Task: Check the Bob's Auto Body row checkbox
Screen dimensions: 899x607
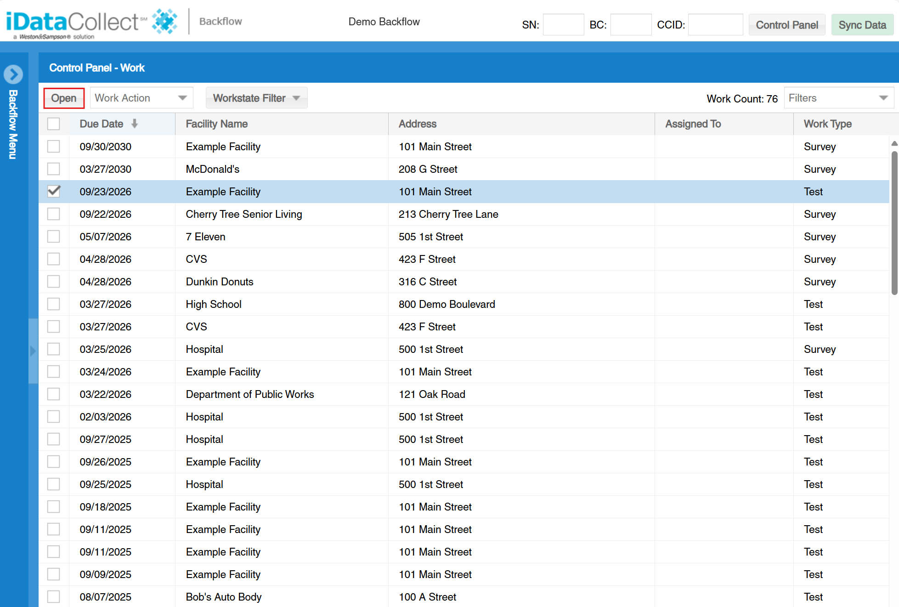Action: pos(53,596)
